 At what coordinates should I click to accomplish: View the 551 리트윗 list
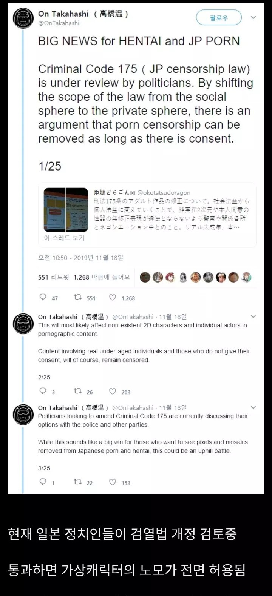53,277
